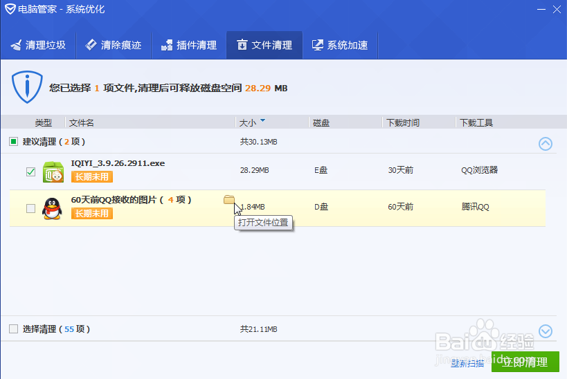This screenshot has width=567, height=379.
Task: Open the 清理垃圾 tab
Action: 38,45
